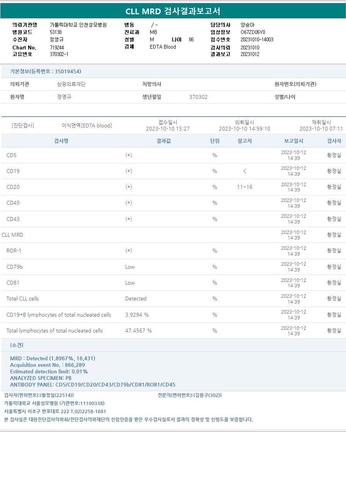
Task: Click receipt datetime '2023-10-10 15:27'
Action: (x=168, y=129)
